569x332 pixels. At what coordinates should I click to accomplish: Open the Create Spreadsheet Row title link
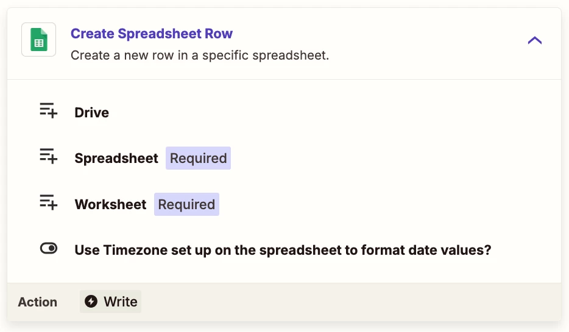pyautogui.click(x=151, y=33)
